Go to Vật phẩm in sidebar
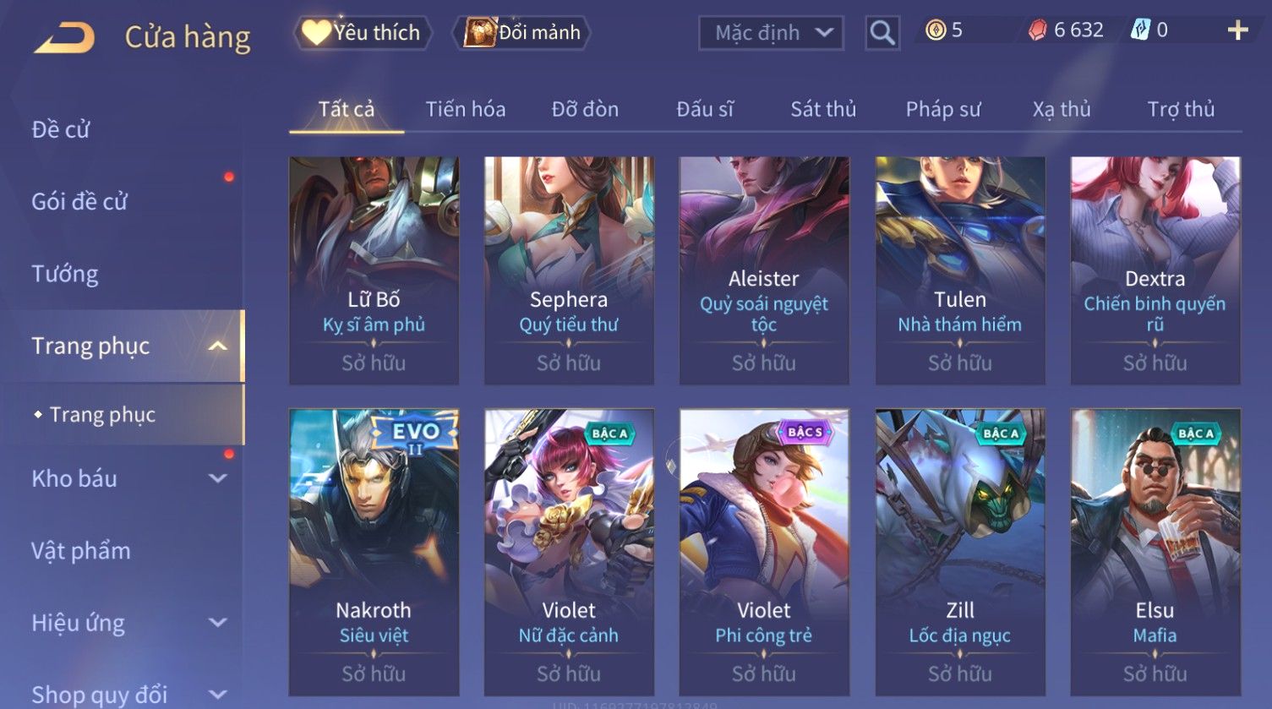1272x709 pixels. coord(81,551)
